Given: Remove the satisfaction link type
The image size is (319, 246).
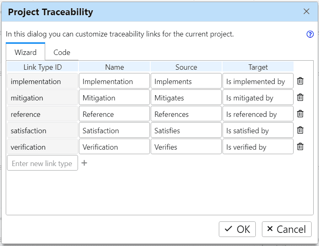Looking at the screenshot, I should (300, 130).
